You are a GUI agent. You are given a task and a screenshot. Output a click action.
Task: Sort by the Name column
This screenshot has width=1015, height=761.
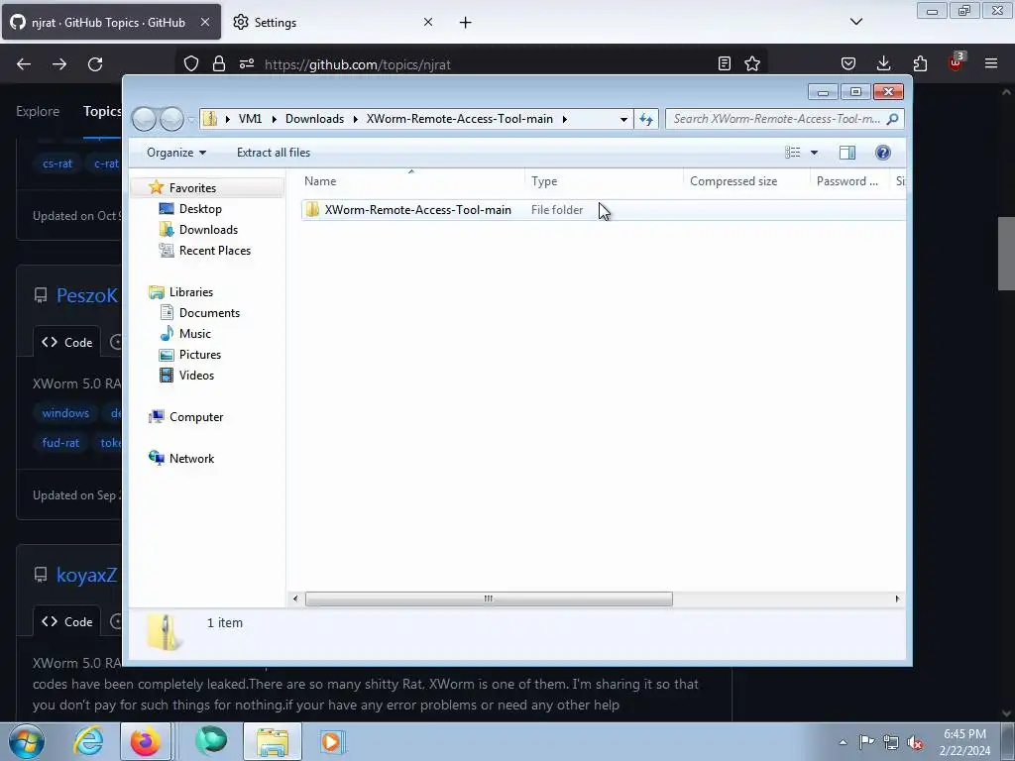tap(411, 181)
